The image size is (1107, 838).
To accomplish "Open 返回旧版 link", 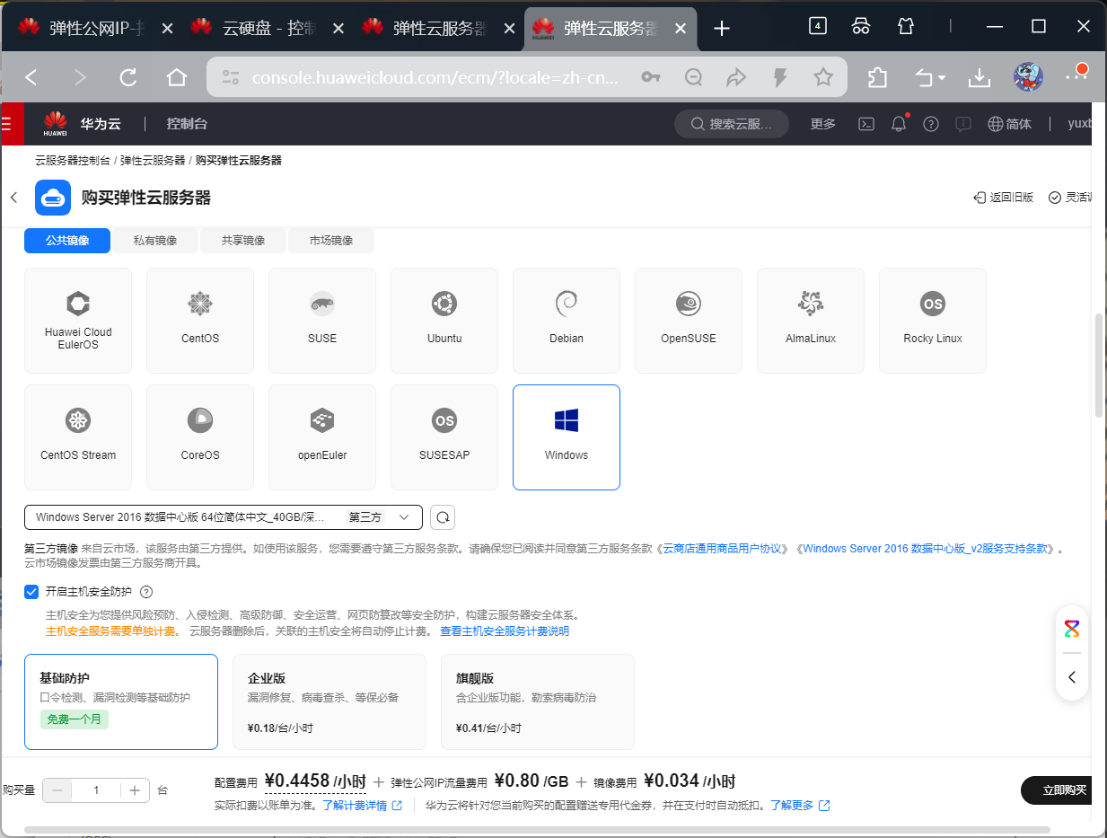I will point(1003,198).
